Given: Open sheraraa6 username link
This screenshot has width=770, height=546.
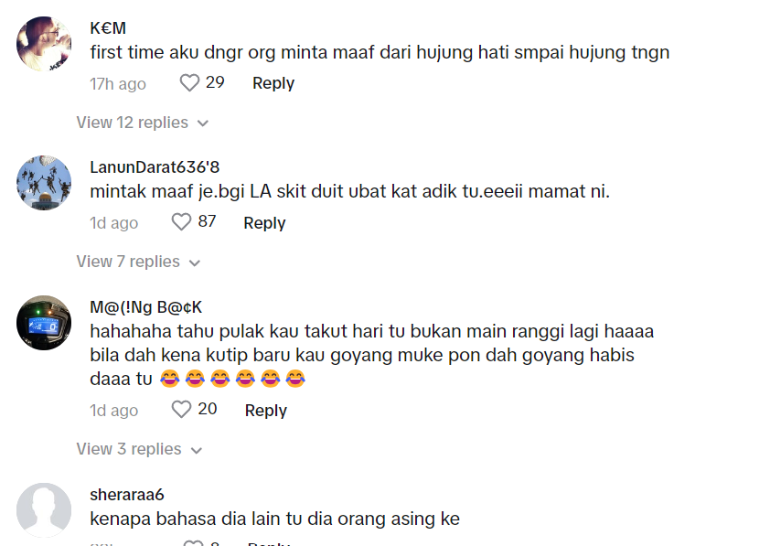Looking at the screenshot, I should 127,495.
